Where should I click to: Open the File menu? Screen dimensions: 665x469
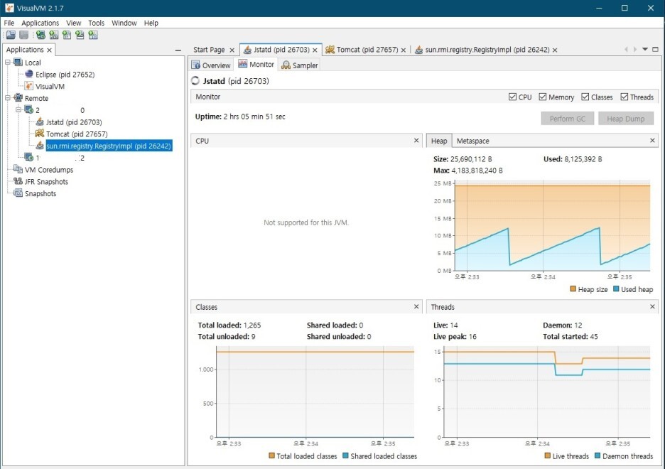tap(9, 23)
